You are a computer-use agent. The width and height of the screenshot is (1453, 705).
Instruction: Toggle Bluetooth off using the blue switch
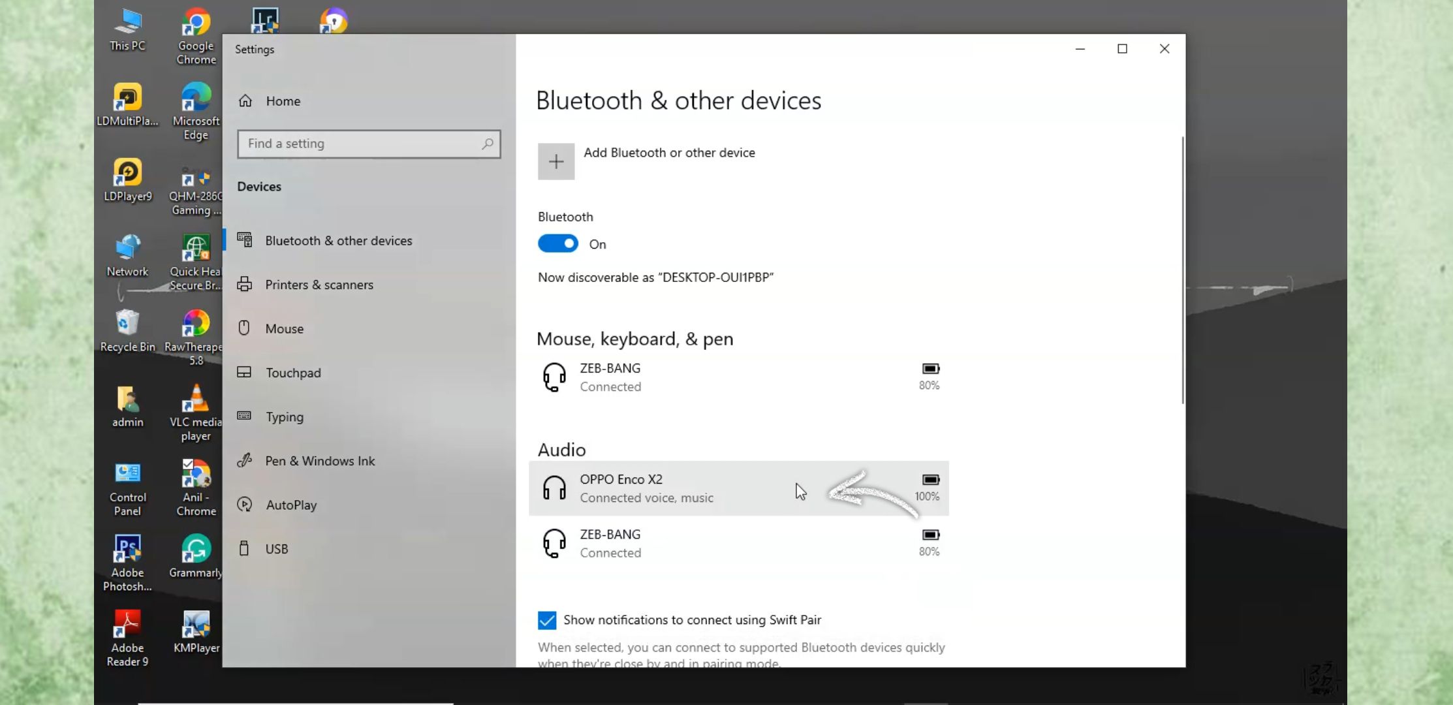coord(556,243)
